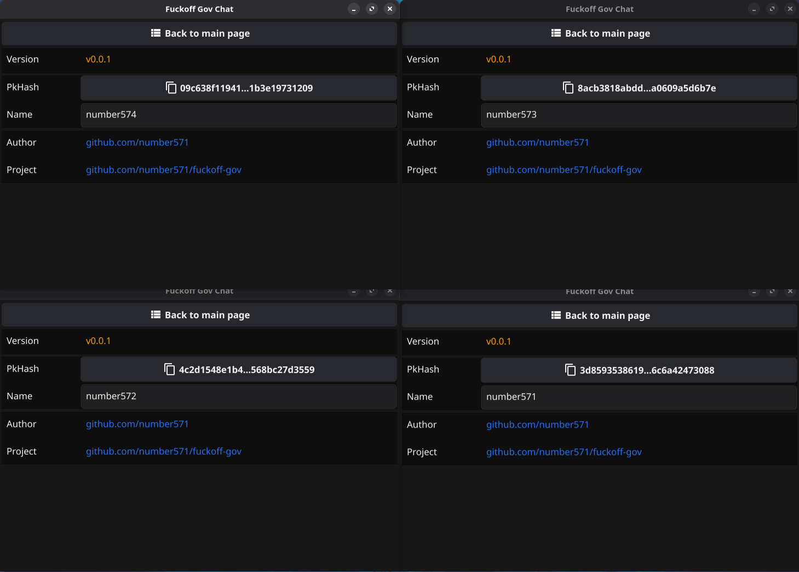Visit the Author link in the number572 window
Viewport: 799px width, 572px height.
pos(137,424)
